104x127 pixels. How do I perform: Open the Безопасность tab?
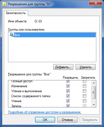pyautogui.click(x=16, y=13)
